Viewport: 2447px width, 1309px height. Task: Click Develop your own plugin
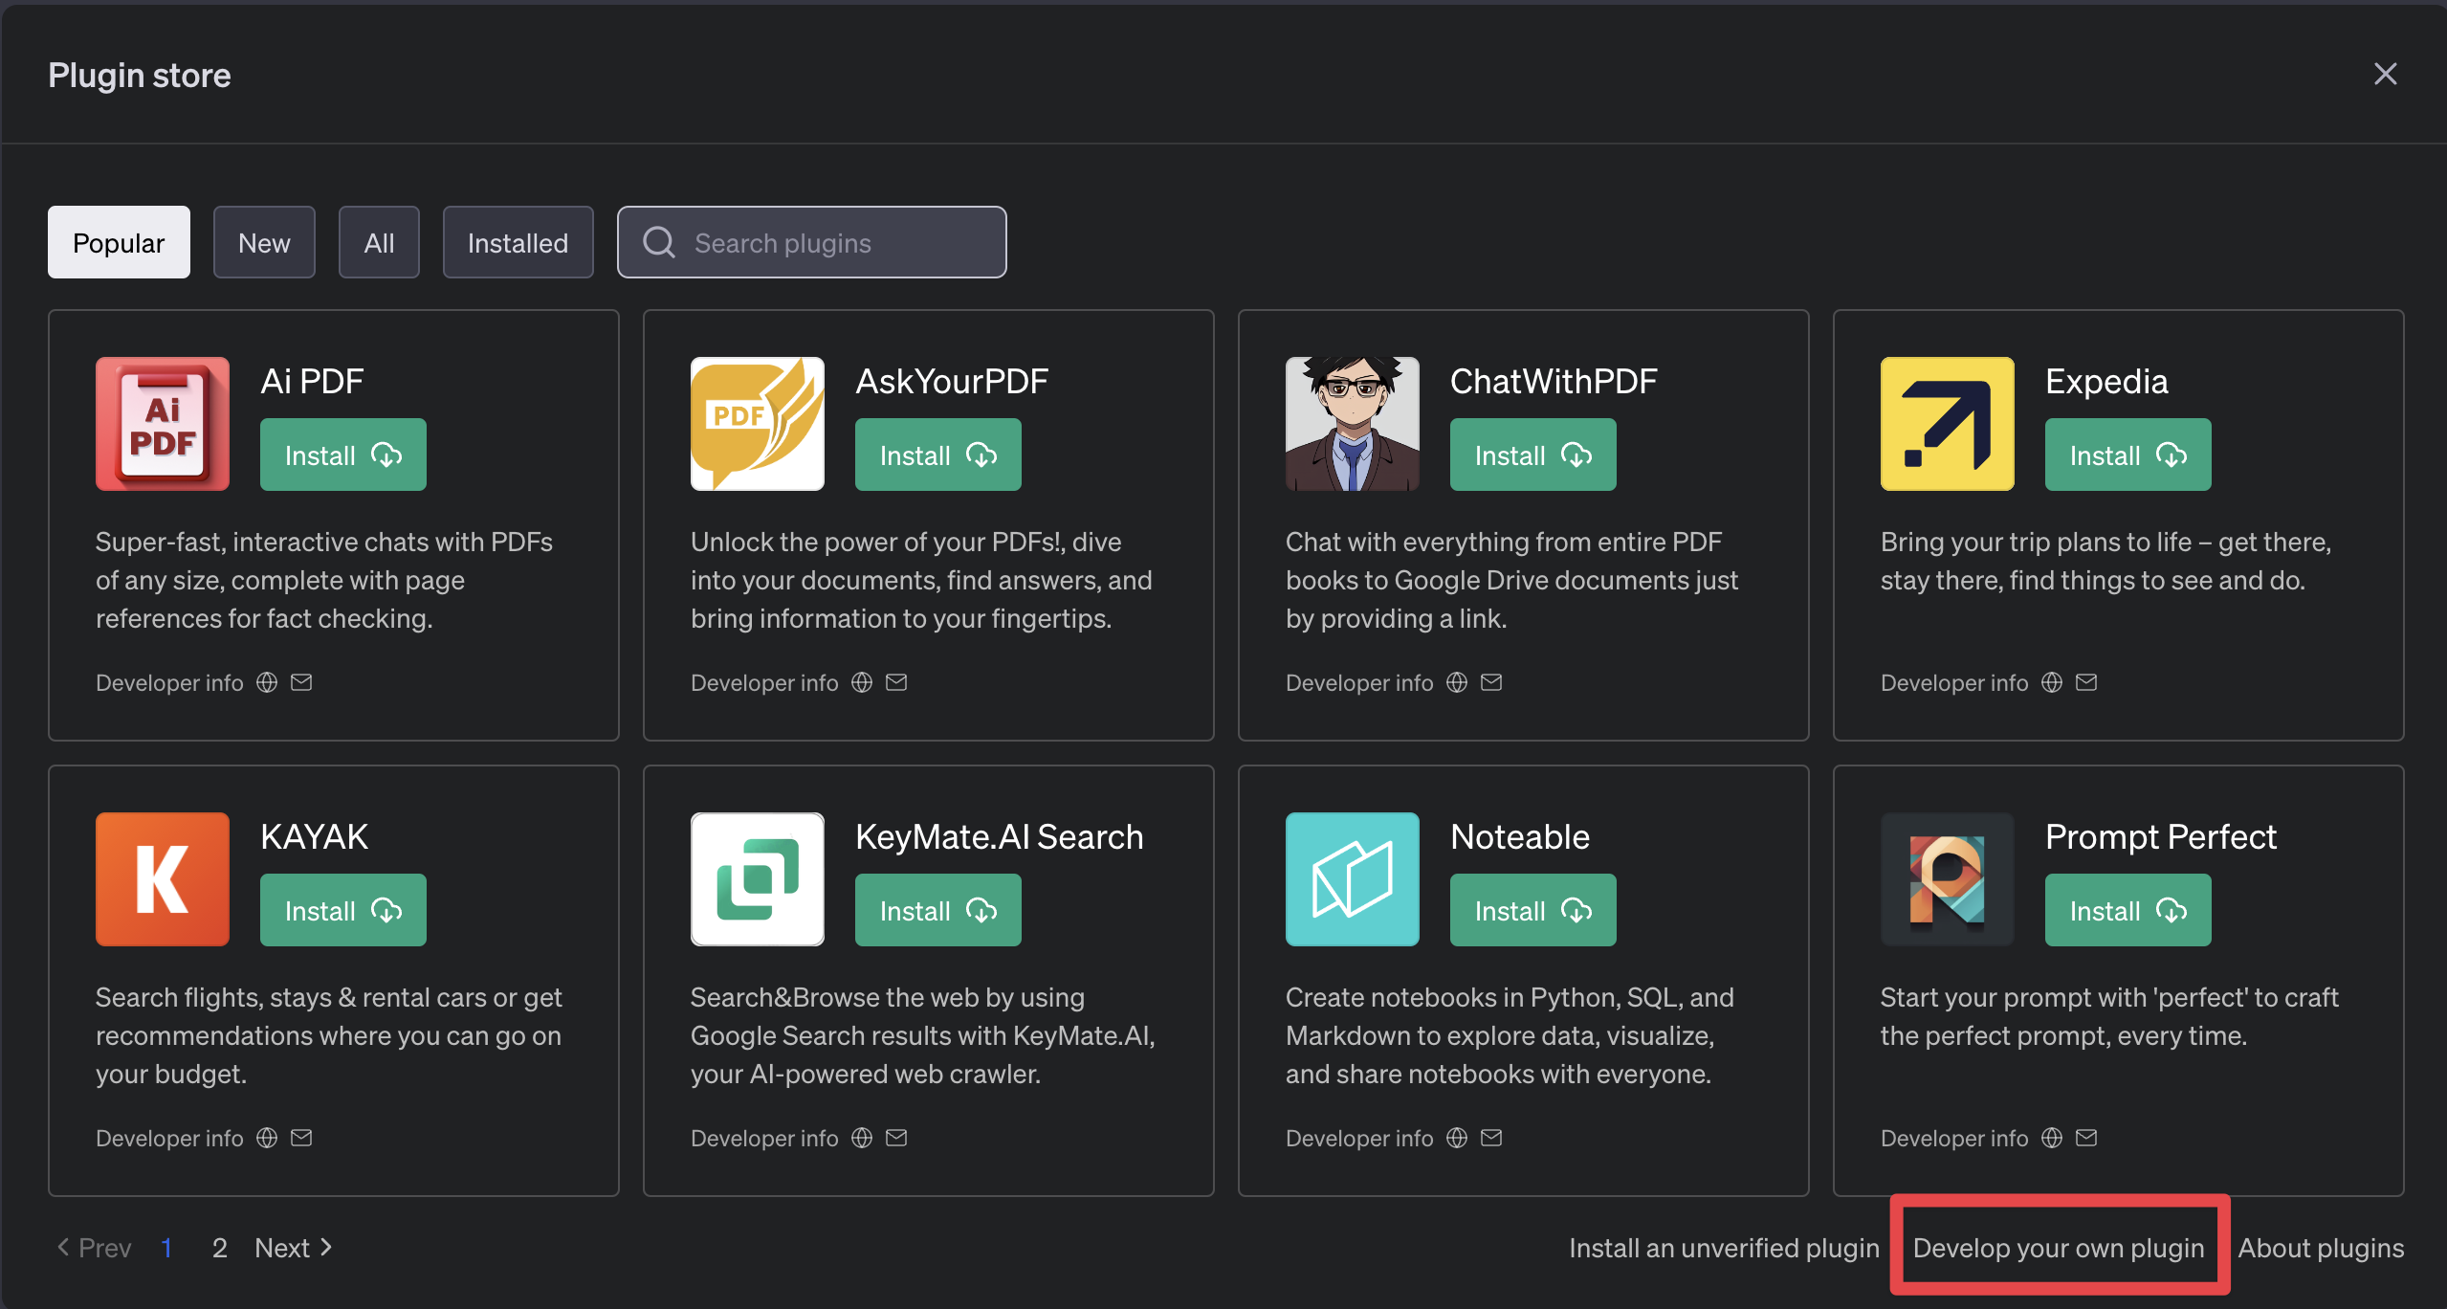pyautogui.click(x=2059, y=1247)
